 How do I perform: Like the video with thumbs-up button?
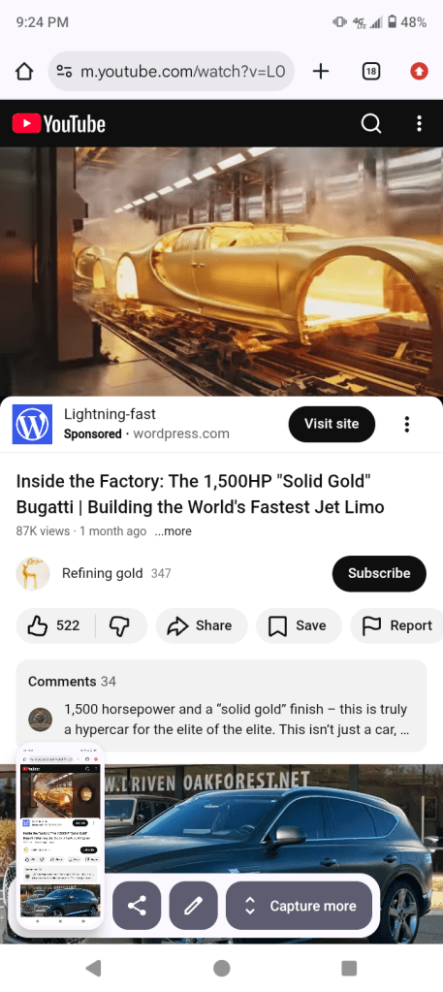[55, 625]
